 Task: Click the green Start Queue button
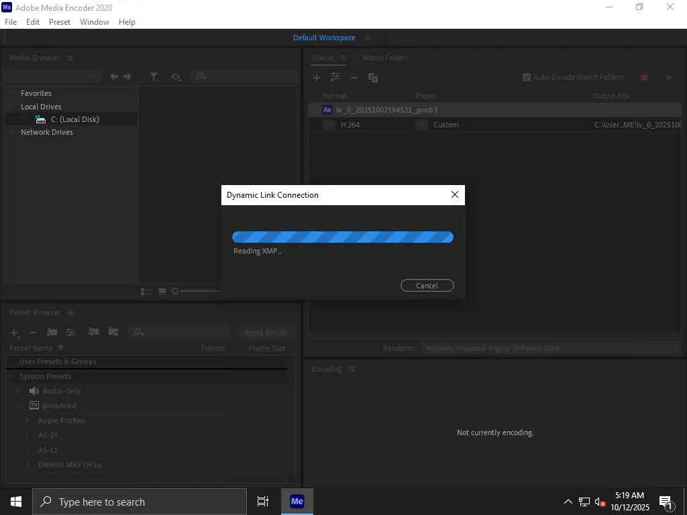[669, 78]
